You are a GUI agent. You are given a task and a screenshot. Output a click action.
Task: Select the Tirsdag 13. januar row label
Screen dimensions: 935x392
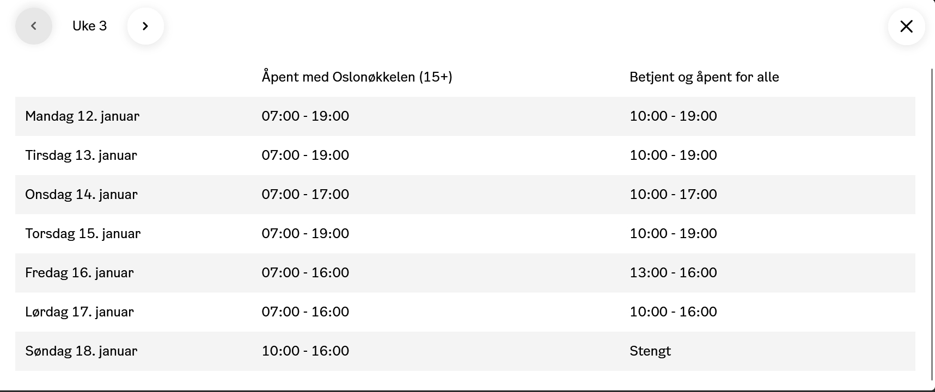click(x=81, y=155)
